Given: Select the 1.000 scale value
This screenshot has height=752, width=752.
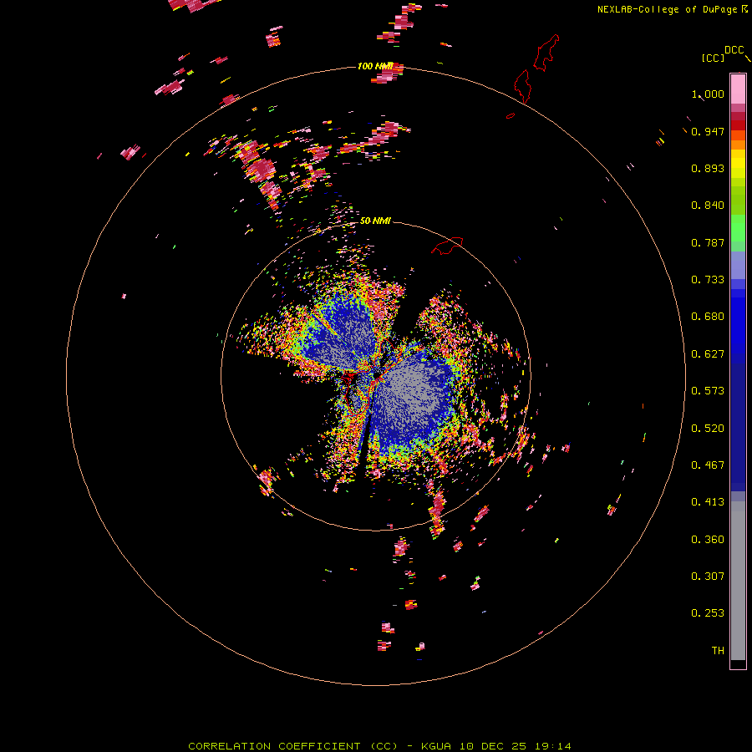Looking at the screenshot, I should point(708,94).
